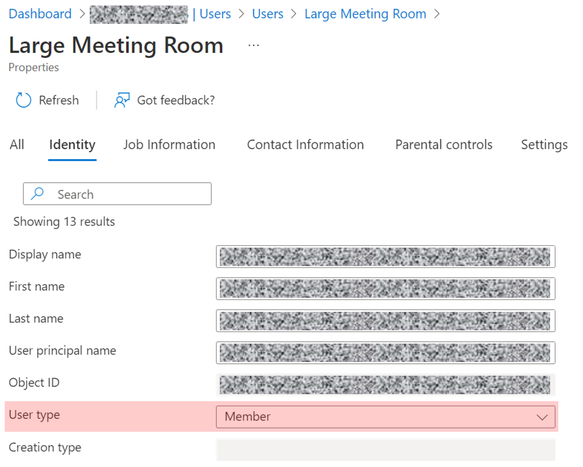Click the Creation type empty field
The height and width of the screenshot is (467, 583).
pos(386,449)
